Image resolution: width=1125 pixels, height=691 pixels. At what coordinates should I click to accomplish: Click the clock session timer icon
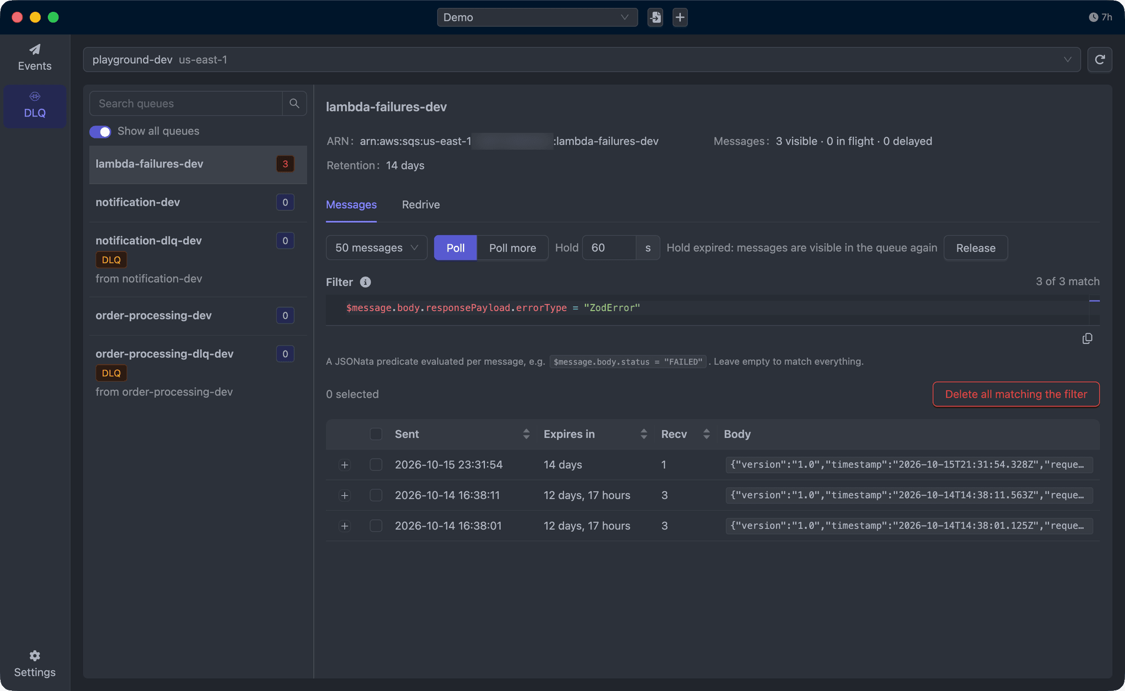coord(1093,17)
